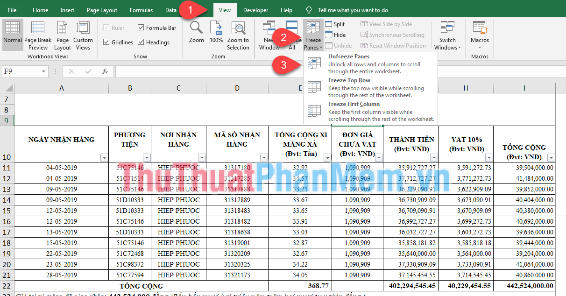Screen dimensions: 566x296
Task: Click Zoom to Selection
Action: [238, 34]
